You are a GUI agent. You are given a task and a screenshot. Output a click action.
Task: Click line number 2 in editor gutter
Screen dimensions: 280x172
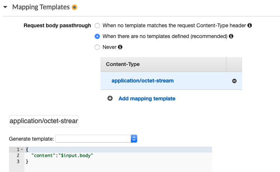[x=18, y=156]
